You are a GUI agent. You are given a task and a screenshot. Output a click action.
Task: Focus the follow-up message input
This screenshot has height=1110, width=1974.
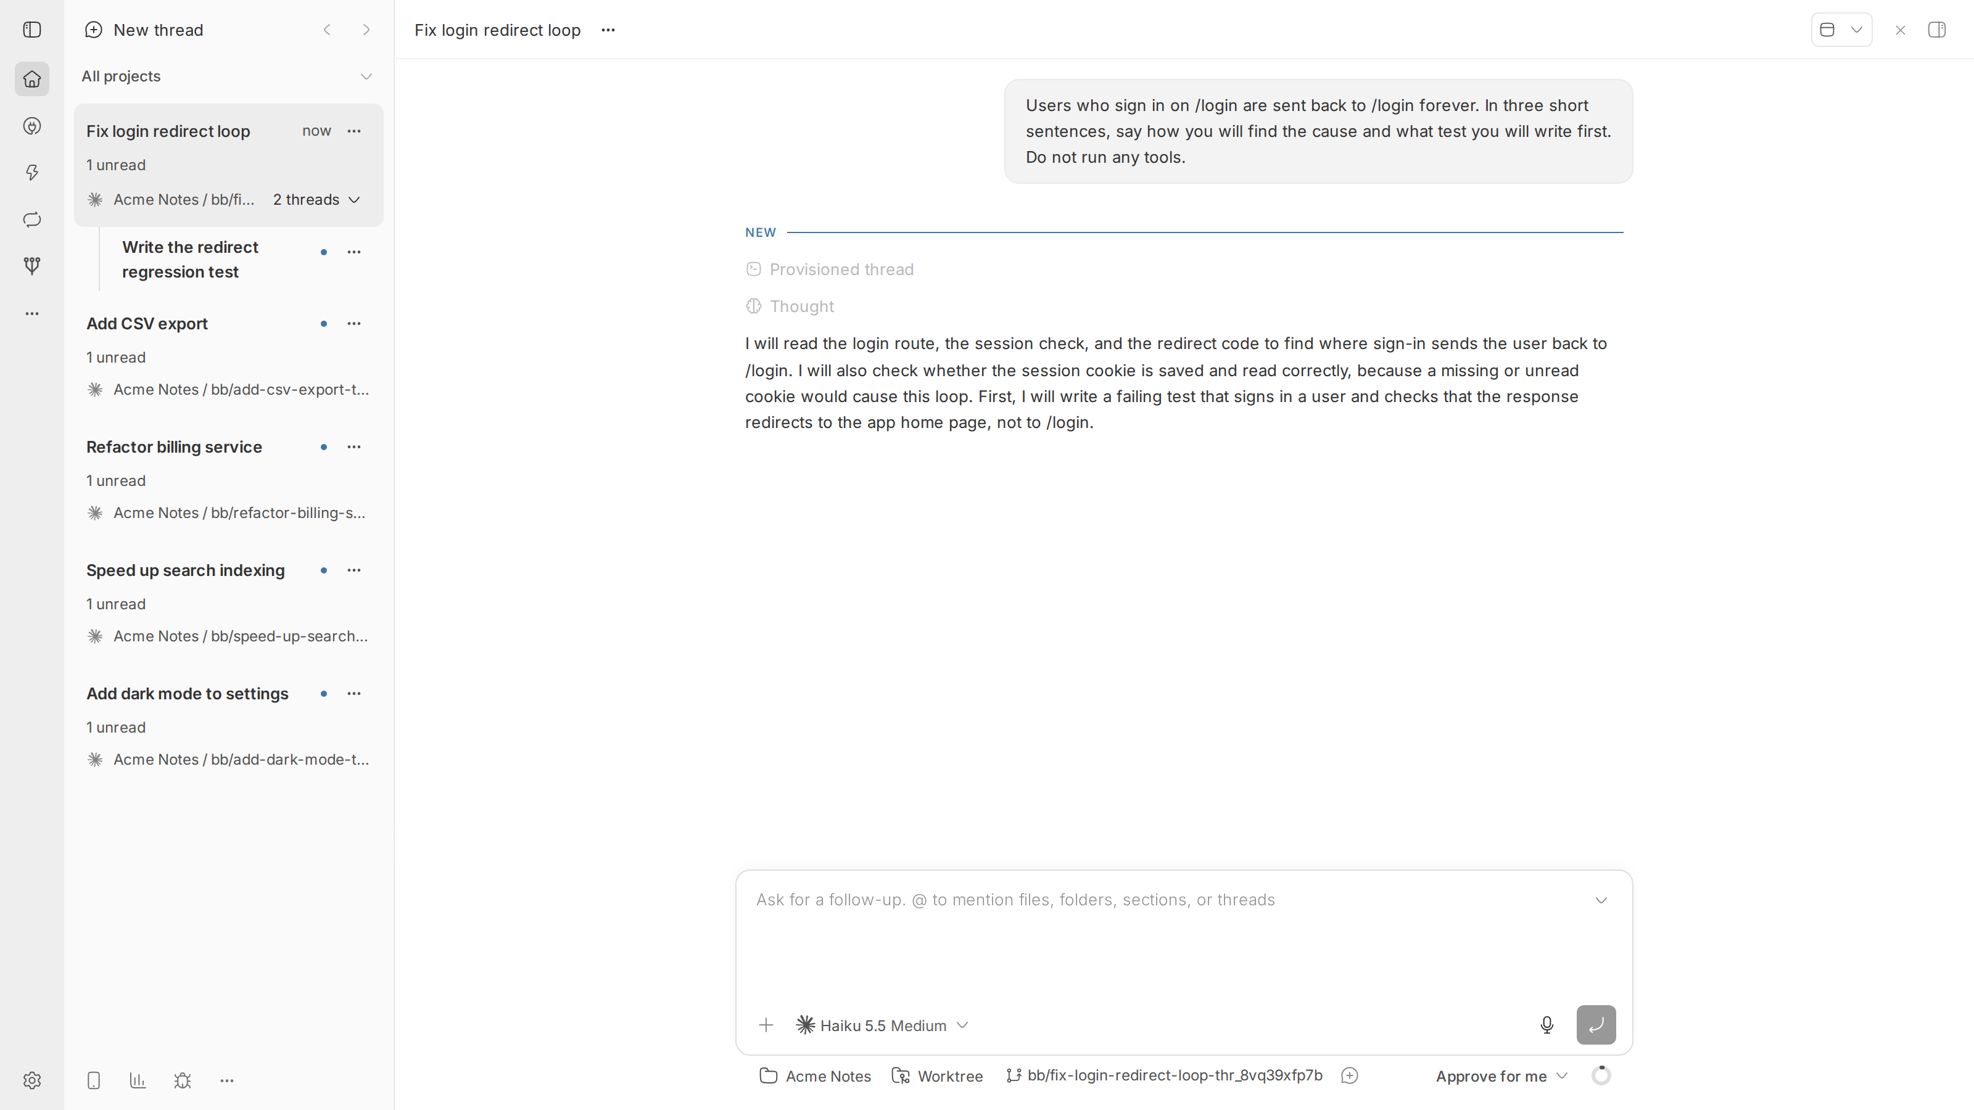click(x=1165, y=900)
